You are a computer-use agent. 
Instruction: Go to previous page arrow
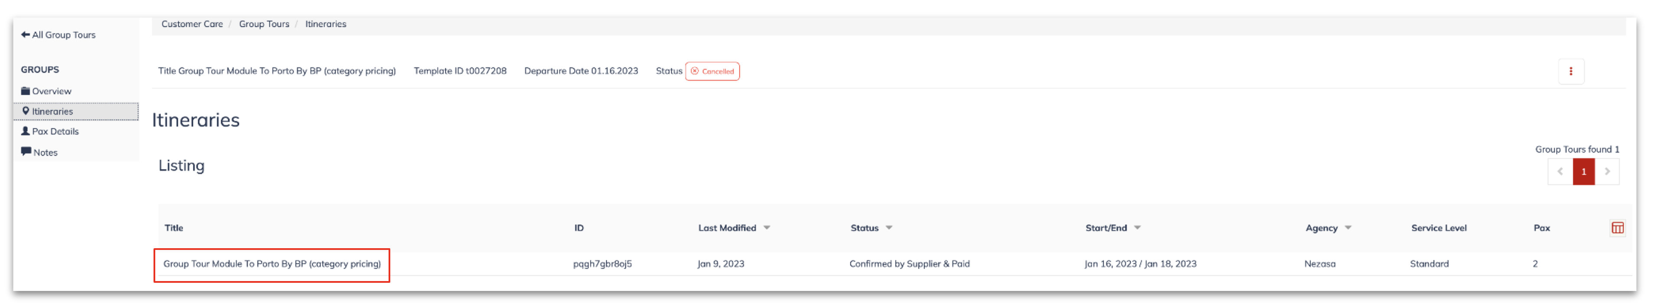click(x=1559, y=171)
